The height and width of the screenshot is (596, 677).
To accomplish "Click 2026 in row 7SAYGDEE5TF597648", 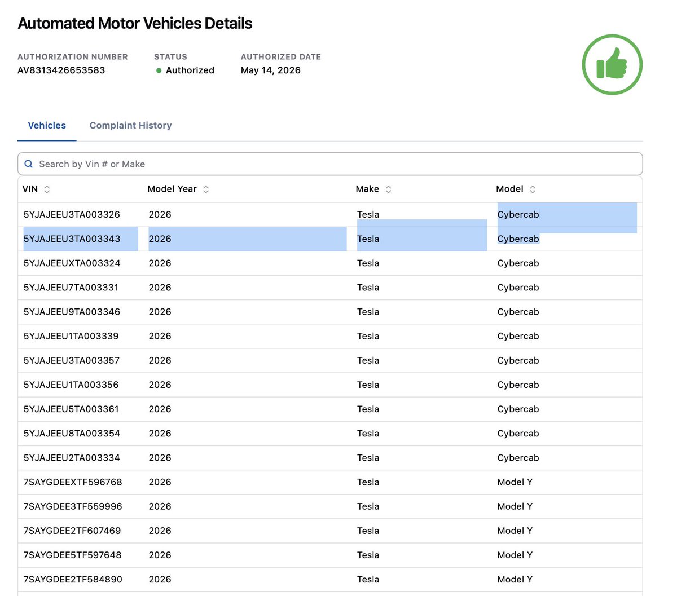I will click(160, 555).
